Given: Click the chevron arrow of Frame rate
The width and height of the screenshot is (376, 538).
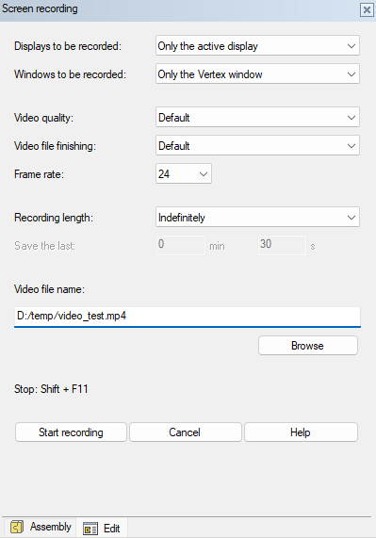Looking at the screenshot, I should click(x=204, y=174).
